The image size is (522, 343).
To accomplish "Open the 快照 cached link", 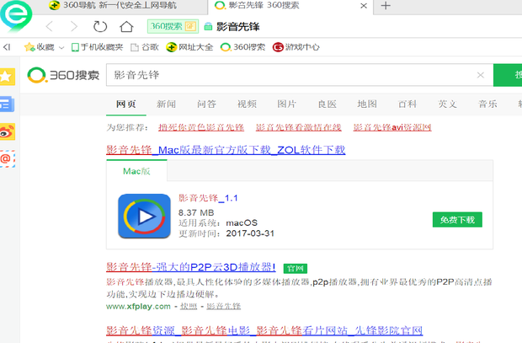I will click(189, 306).
